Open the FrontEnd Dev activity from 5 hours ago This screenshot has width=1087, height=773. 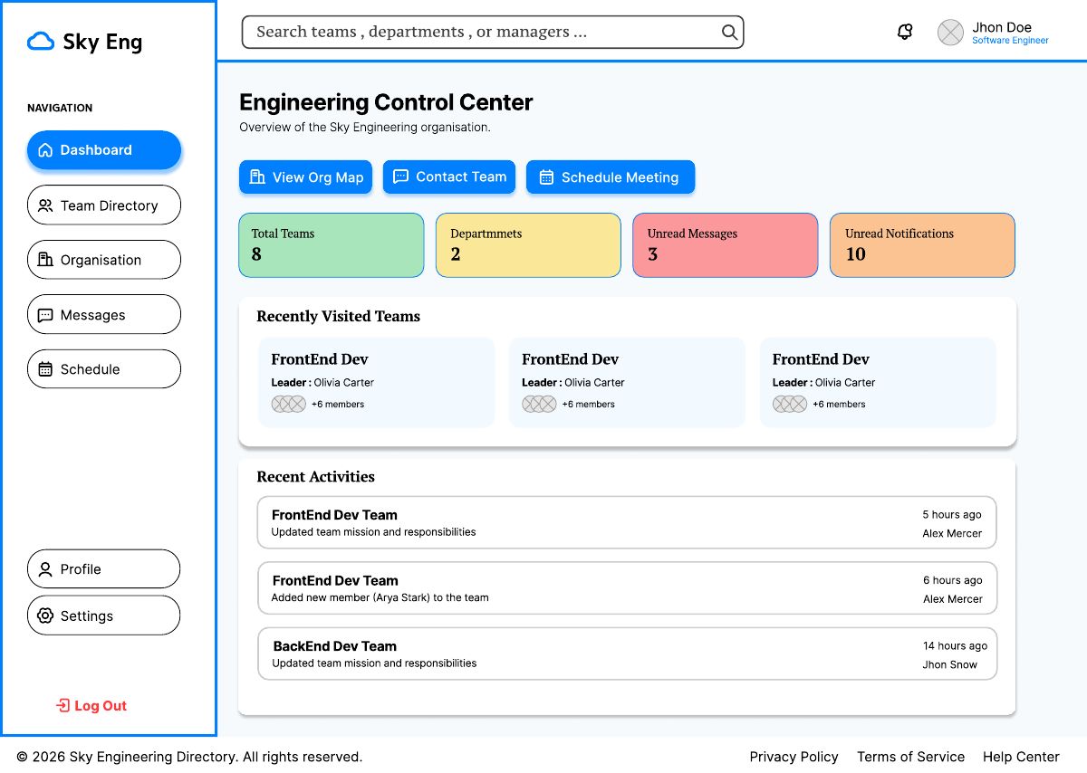pos(627,522)
